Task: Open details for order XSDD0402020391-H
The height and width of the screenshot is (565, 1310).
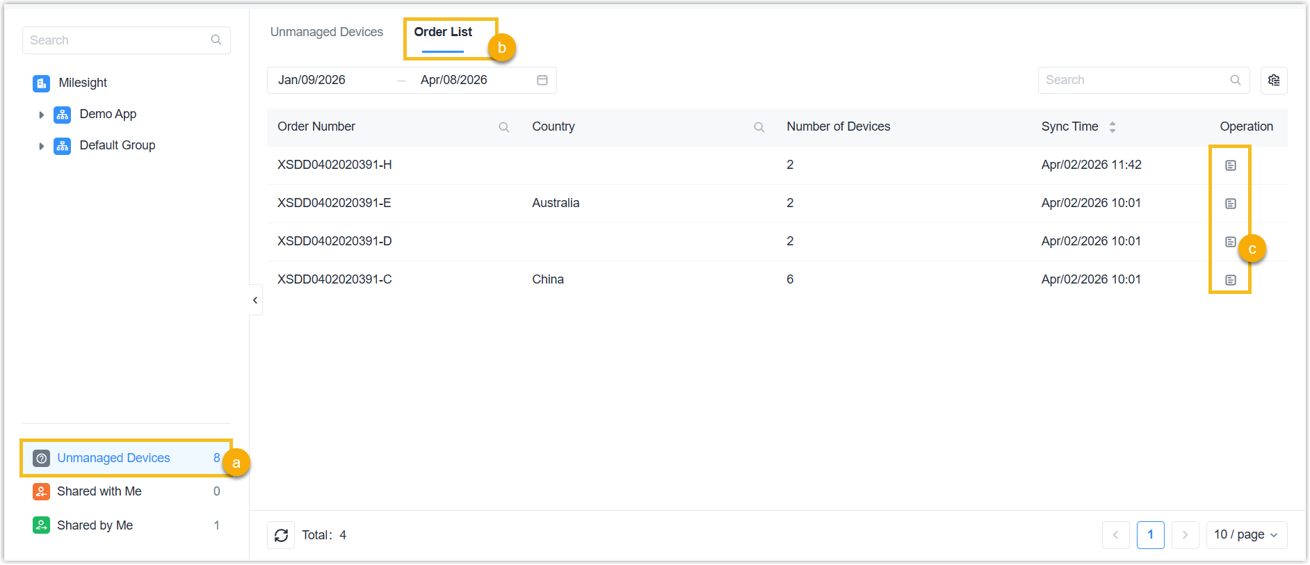Action: pos(1230,165)
